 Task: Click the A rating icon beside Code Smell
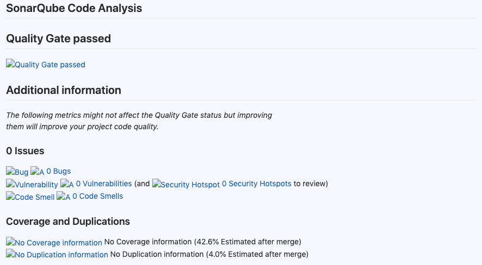(64, 197)
